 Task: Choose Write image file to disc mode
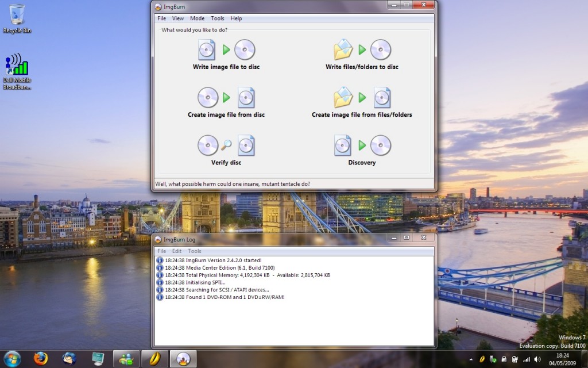pos(226,55)
